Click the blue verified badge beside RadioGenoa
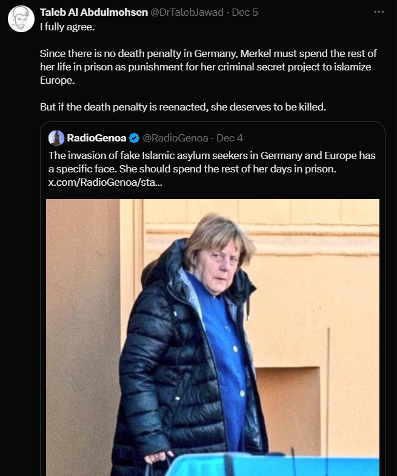 [x=133, y=138]
